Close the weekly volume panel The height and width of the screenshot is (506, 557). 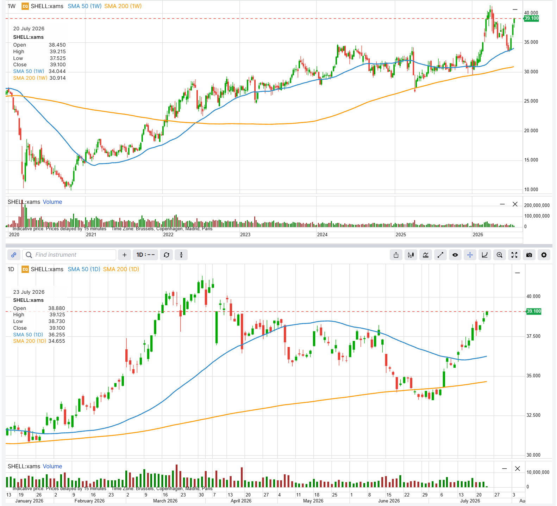tap(515, 204)
